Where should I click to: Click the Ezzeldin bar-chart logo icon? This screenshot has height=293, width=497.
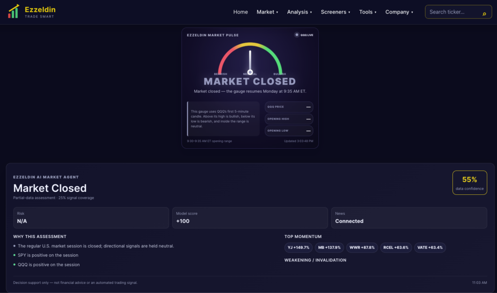(x=13, y=12)
